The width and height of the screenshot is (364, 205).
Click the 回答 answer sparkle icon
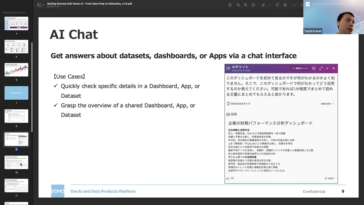(x=228, y=114)
